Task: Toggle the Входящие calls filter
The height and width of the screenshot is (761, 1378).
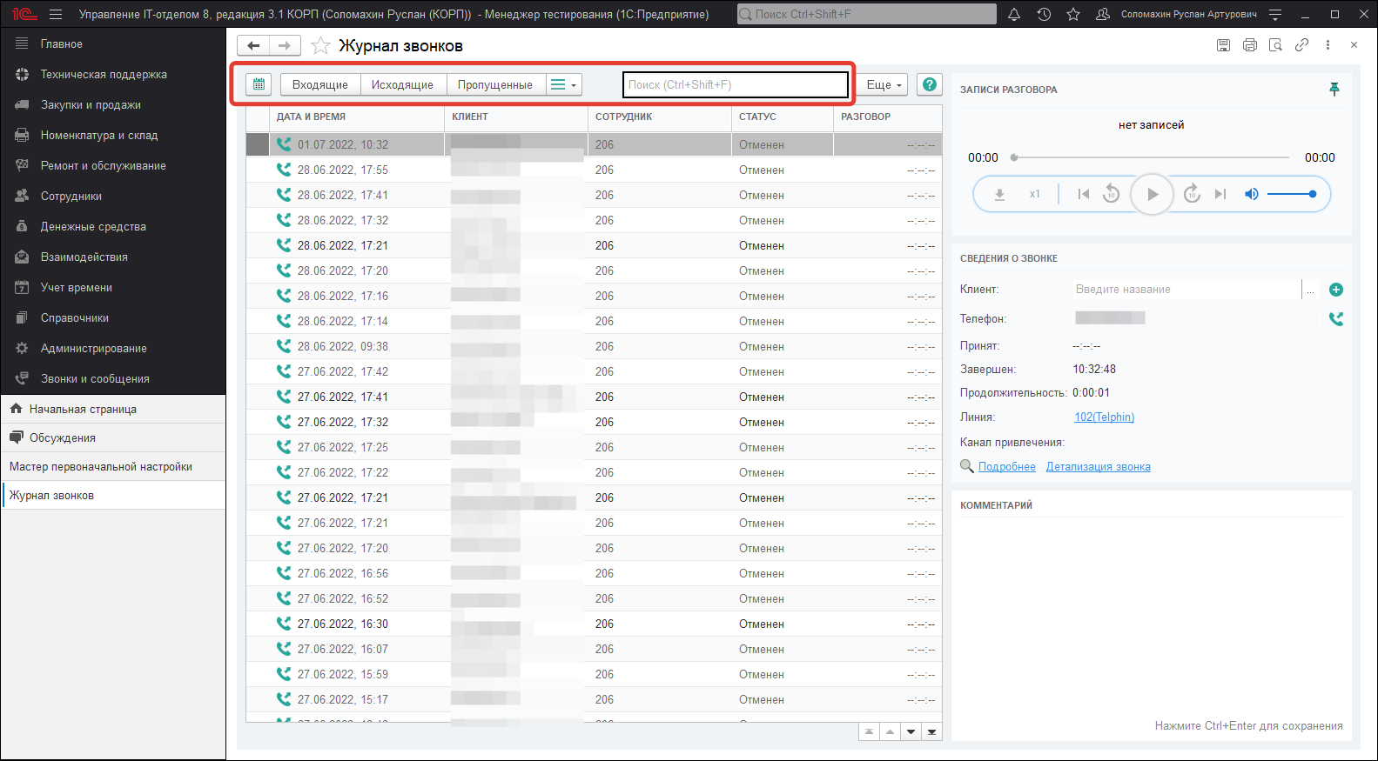Action: (x=319, y=84)
